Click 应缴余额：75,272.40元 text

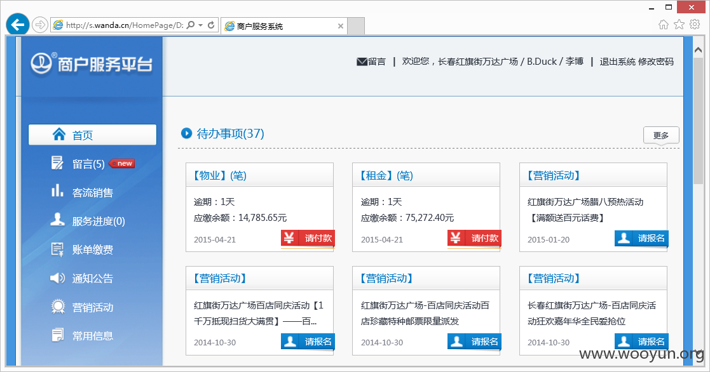407,218
